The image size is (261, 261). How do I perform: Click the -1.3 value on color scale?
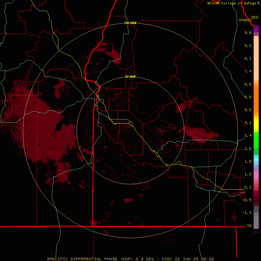pos(247,213)
